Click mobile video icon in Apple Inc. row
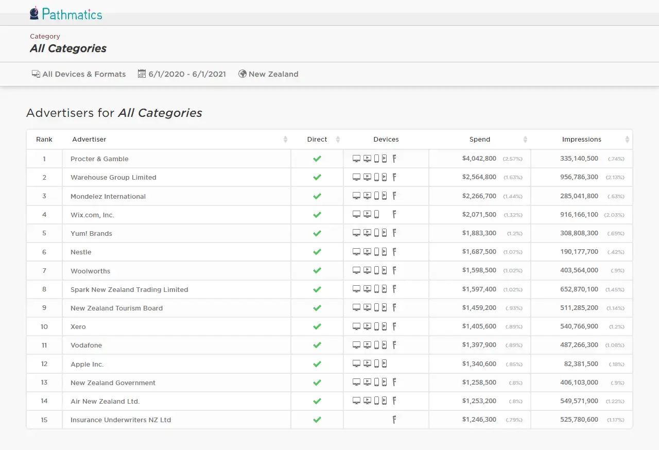659x450 pixels. coord(384,364)
